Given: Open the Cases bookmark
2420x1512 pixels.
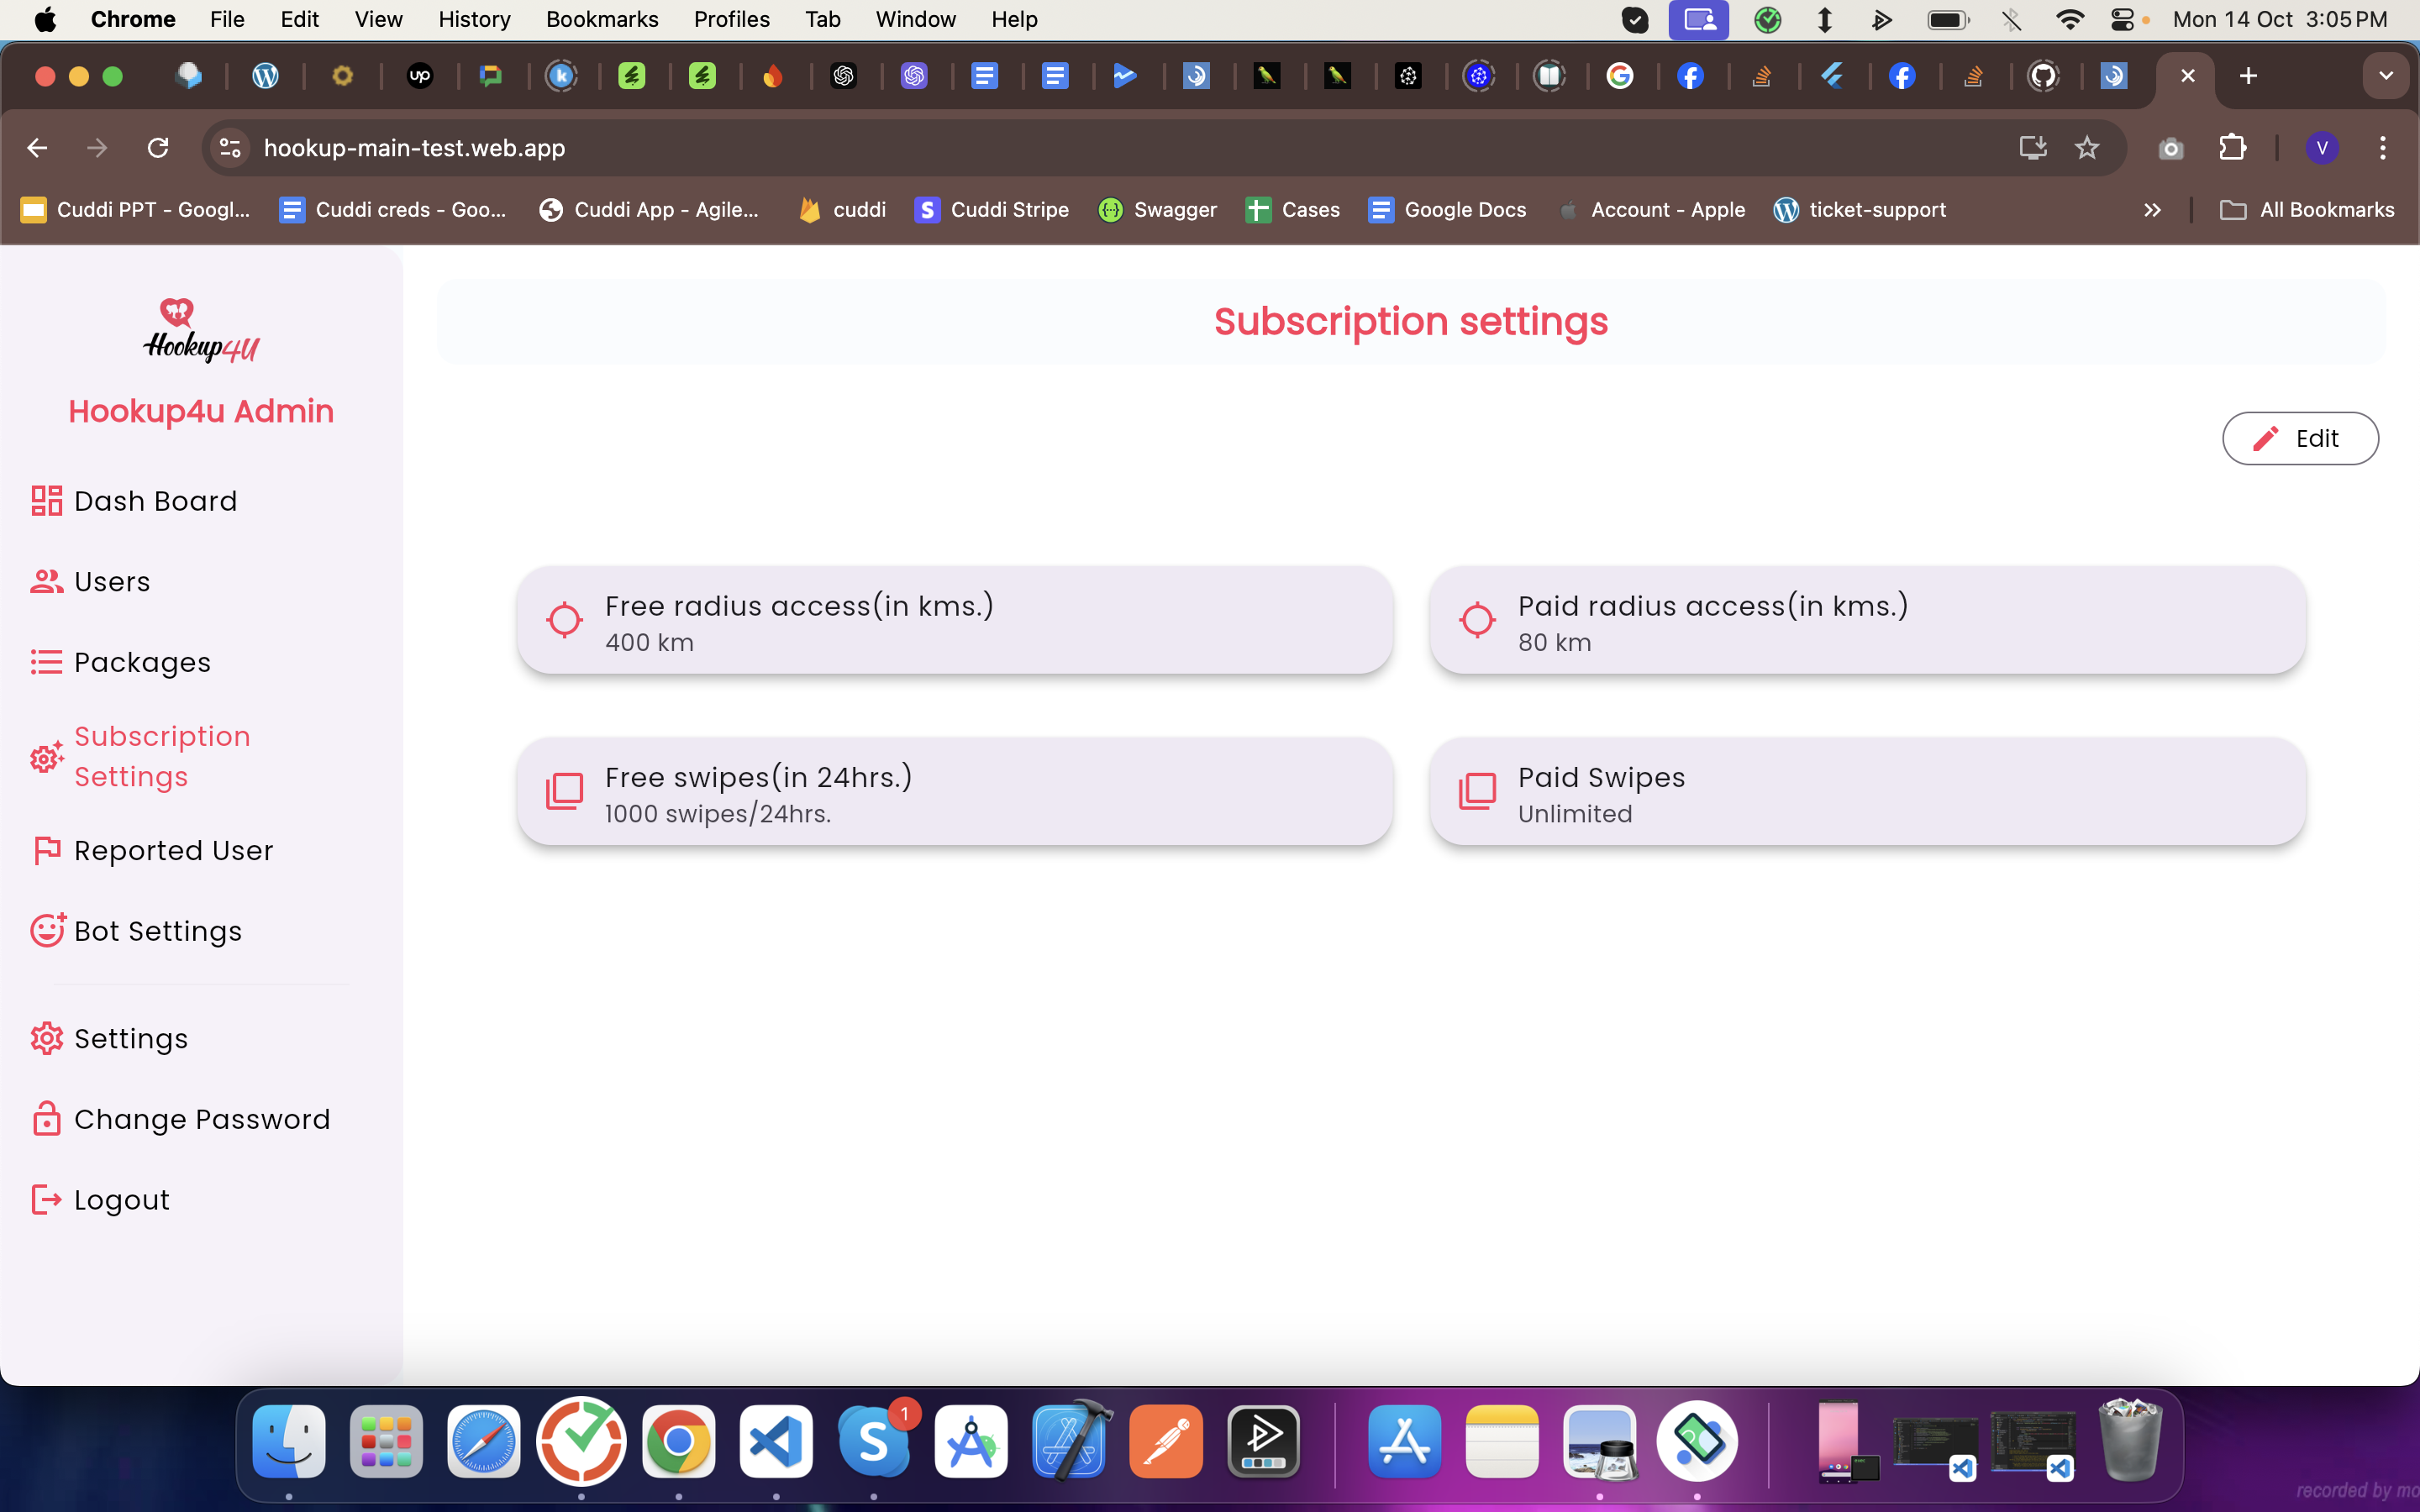Looking at the screenshot, I should point(1292,209).
